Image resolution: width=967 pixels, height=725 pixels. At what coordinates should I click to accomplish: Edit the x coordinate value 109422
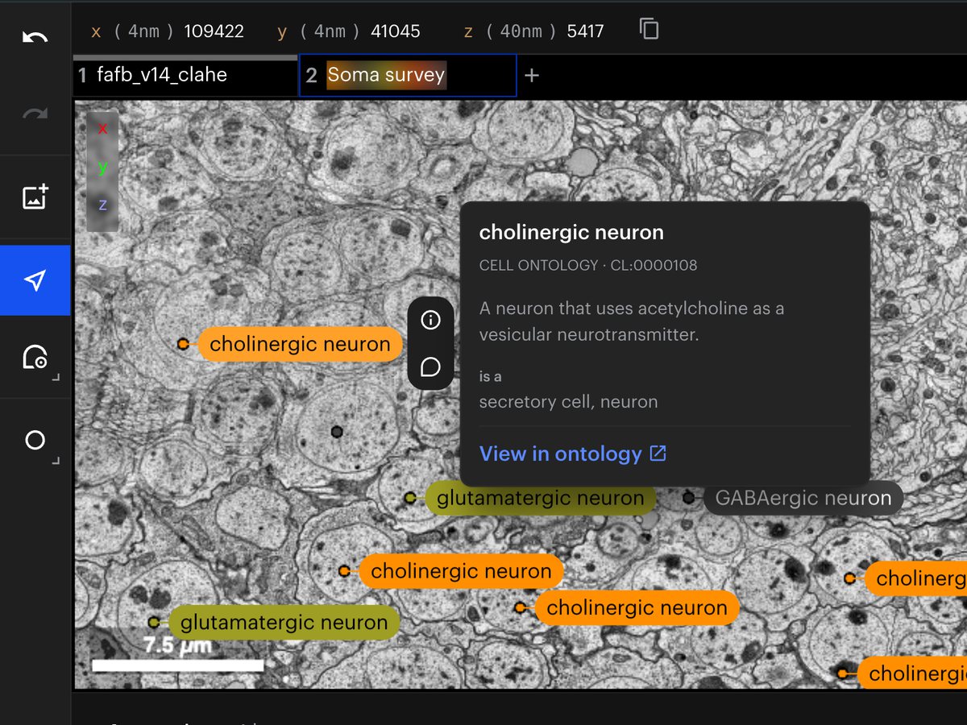click(214, 31)
